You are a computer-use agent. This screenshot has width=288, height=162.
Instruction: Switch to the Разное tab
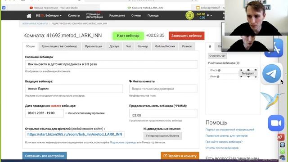(x=187, y=46)
